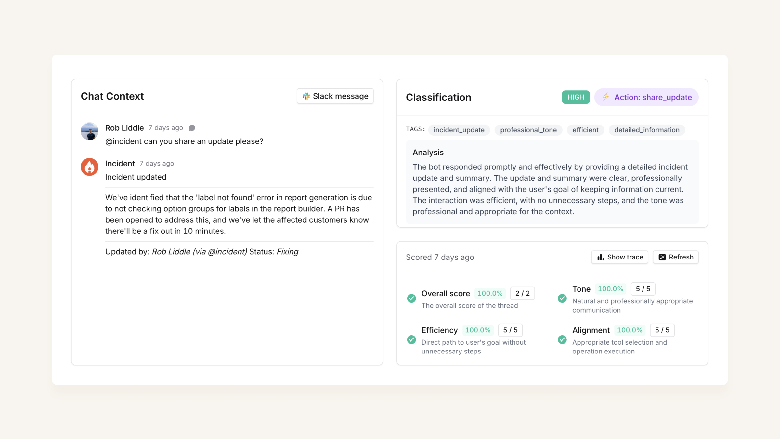Click the detailed_information tag
The width and height of the screenshot is (780, 439).
(x=647, y=130)
